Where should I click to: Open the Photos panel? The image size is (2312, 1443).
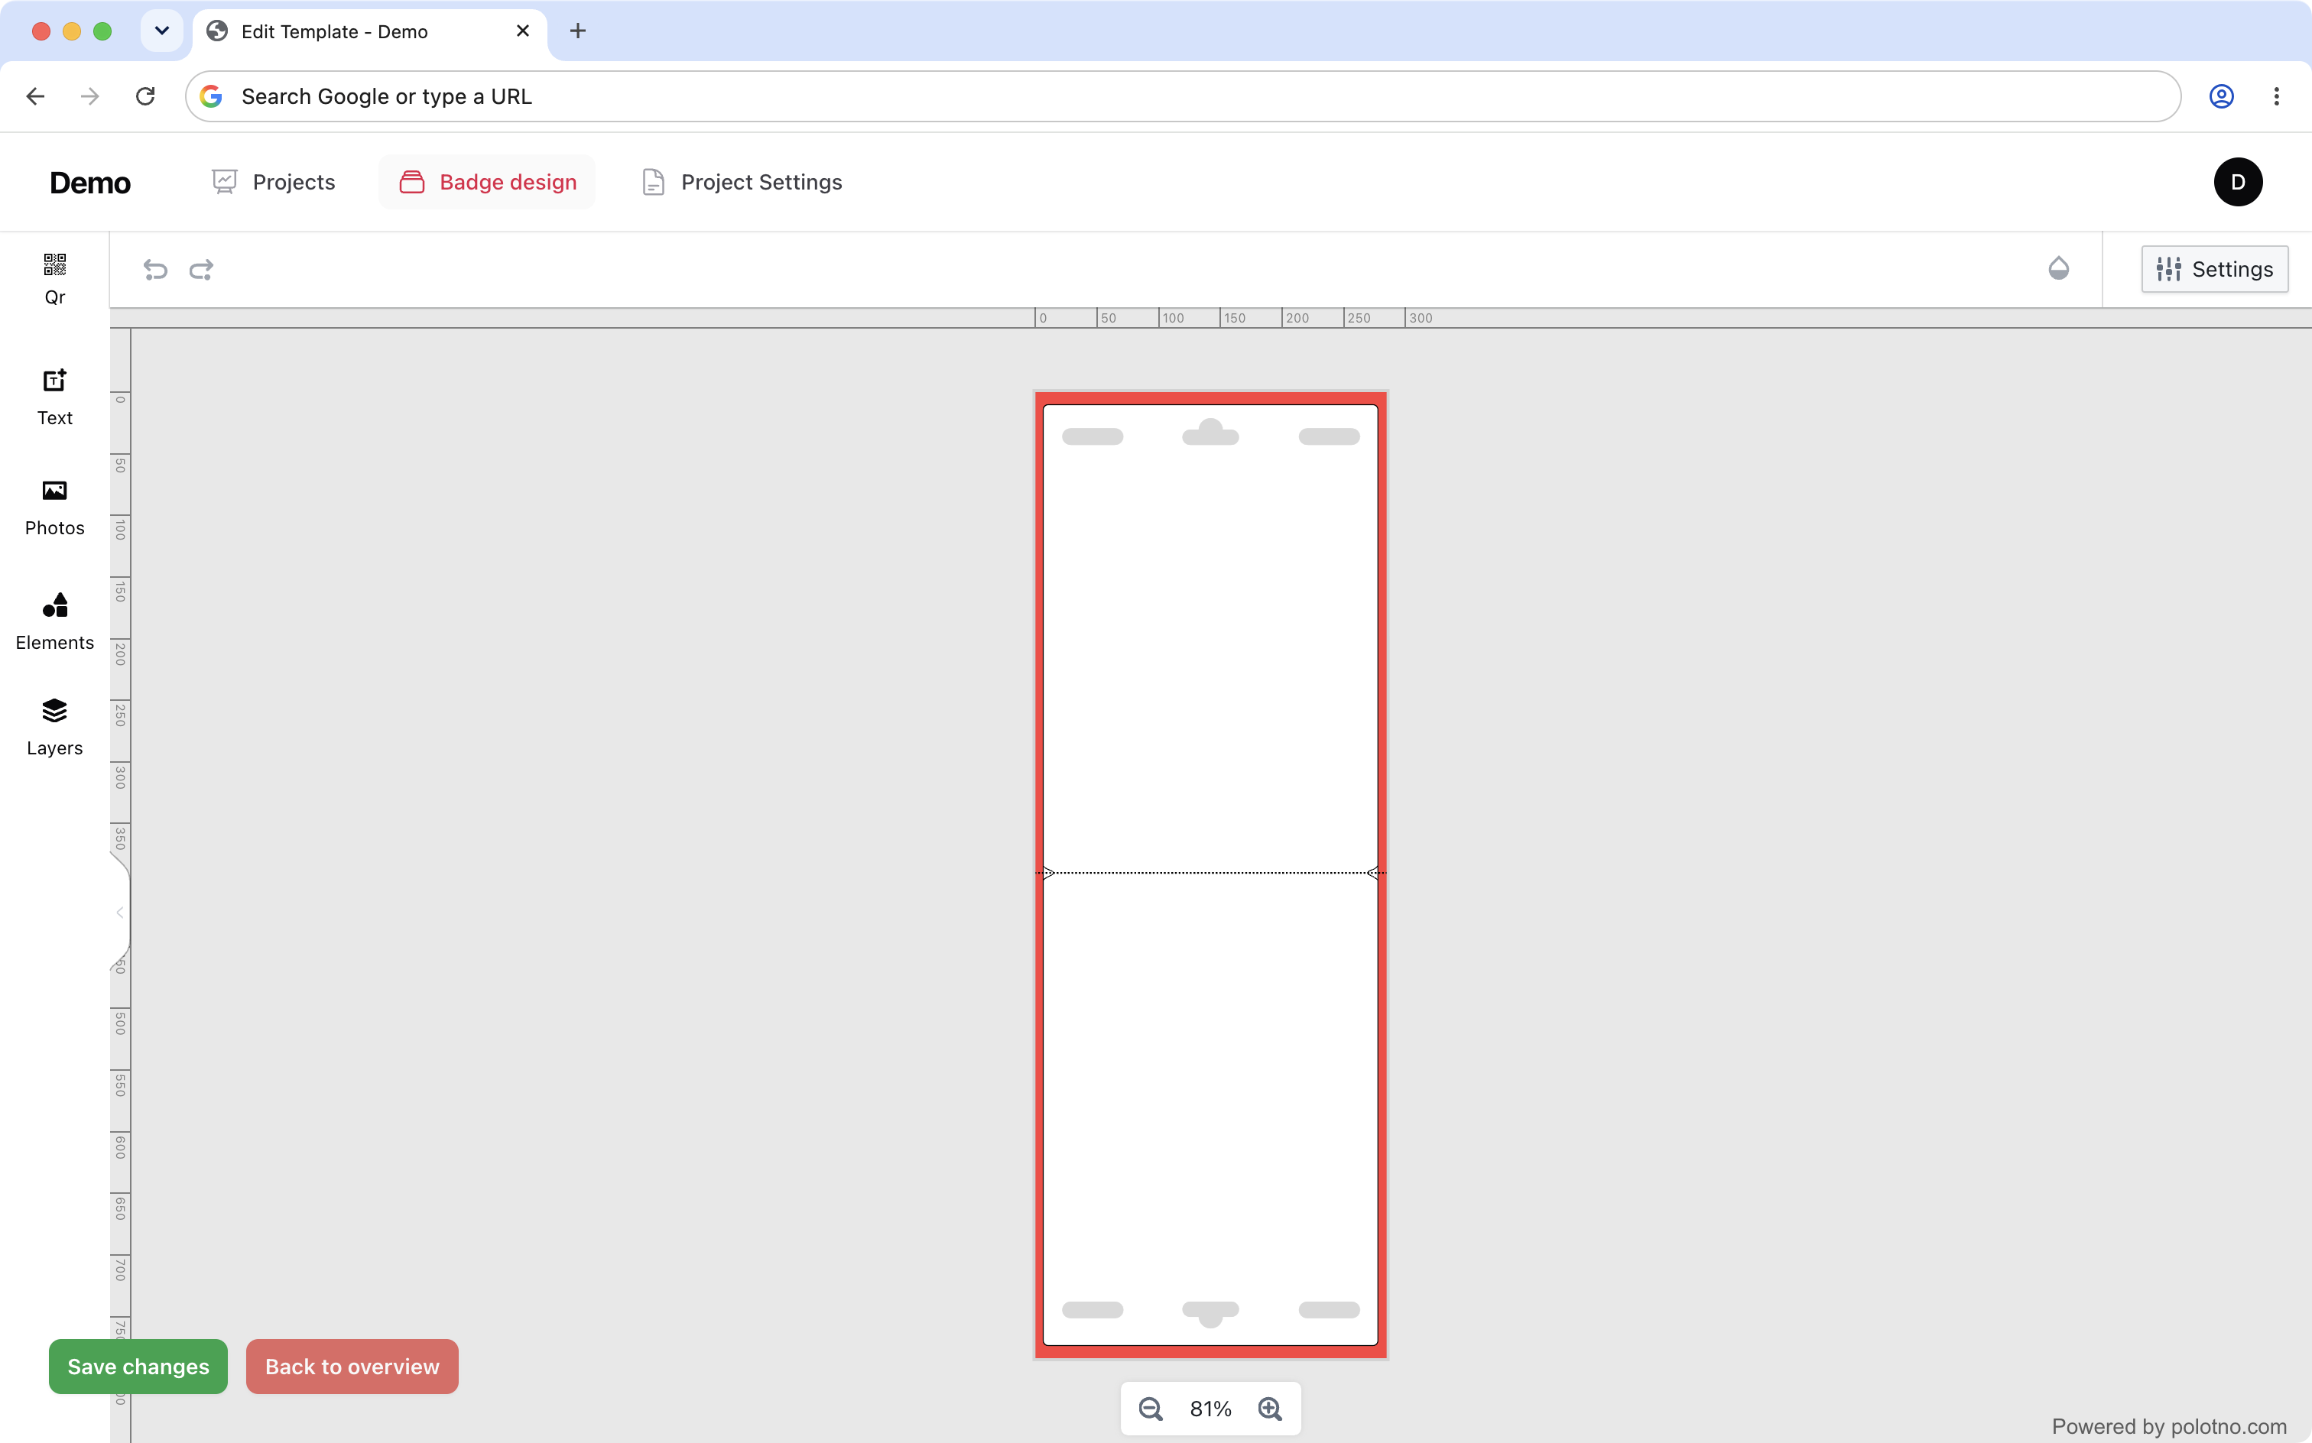[x=54, y=507]
